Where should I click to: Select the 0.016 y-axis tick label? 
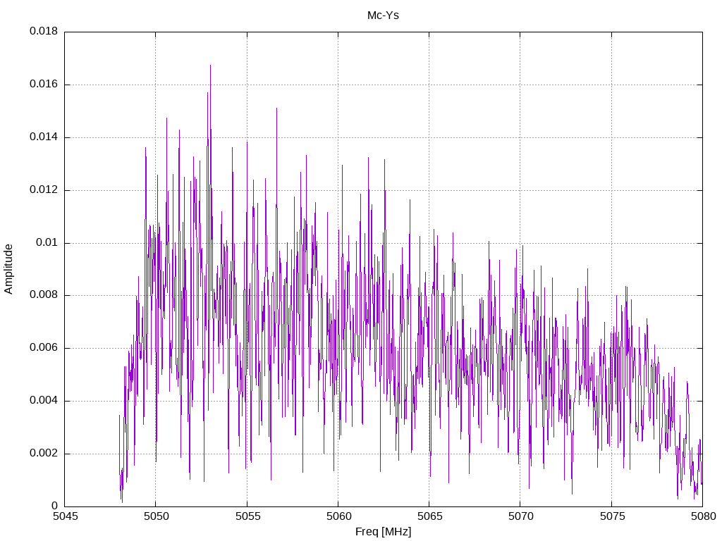click(x=44, y=85)
